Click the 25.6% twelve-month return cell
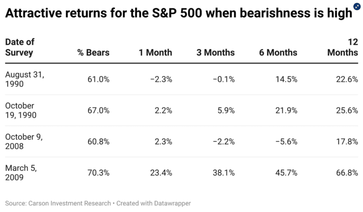 point(347,111)
